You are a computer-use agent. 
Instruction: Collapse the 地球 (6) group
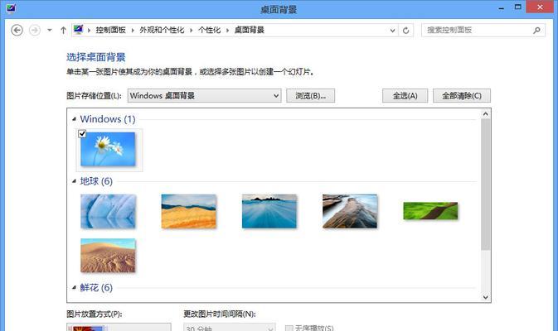click(74, 181)
